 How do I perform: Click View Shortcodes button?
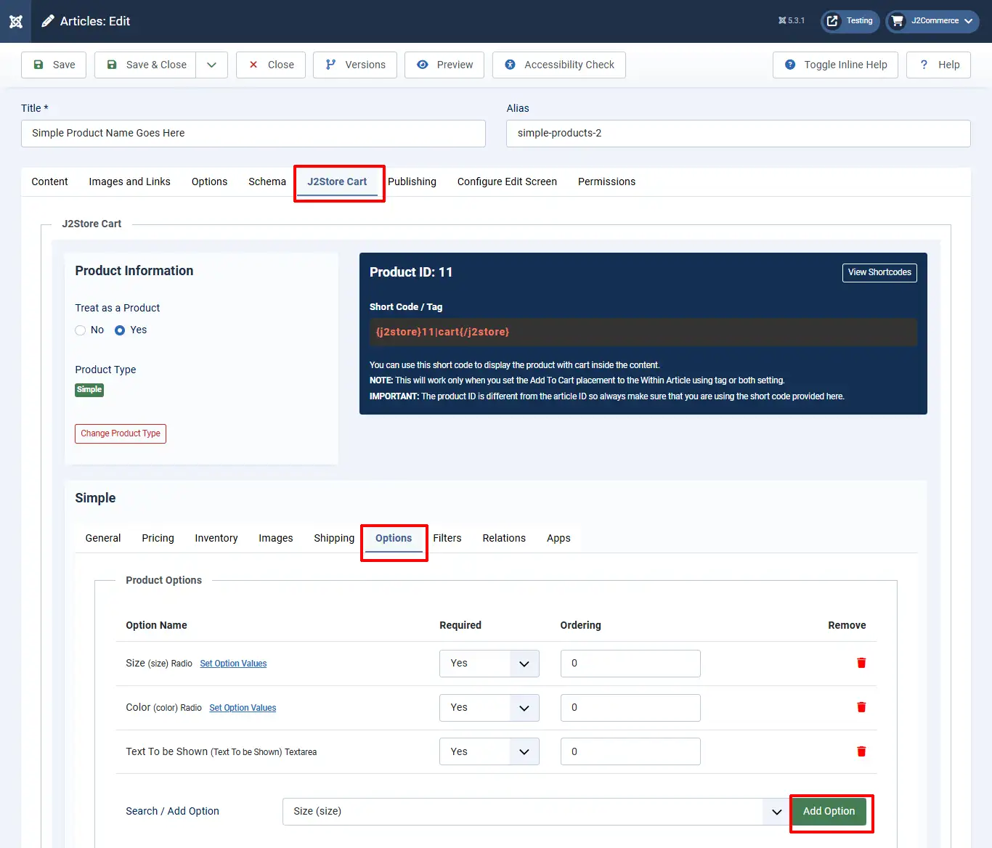coord(879,272)
